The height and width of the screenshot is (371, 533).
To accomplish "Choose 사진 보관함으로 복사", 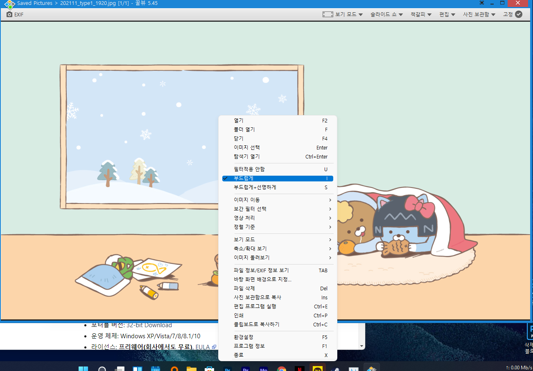I will pos(278,297).
